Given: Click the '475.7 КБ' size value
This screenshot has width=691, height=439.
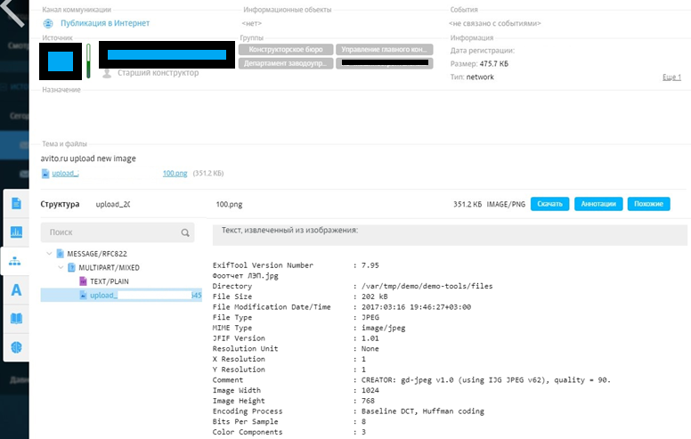Looking at the screenshot, I should [x=494, y=64].
